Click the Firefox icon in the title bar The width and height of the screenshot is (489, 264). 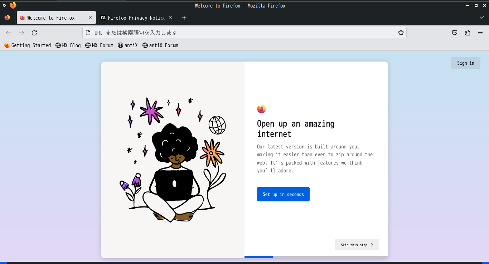(13, 5)
